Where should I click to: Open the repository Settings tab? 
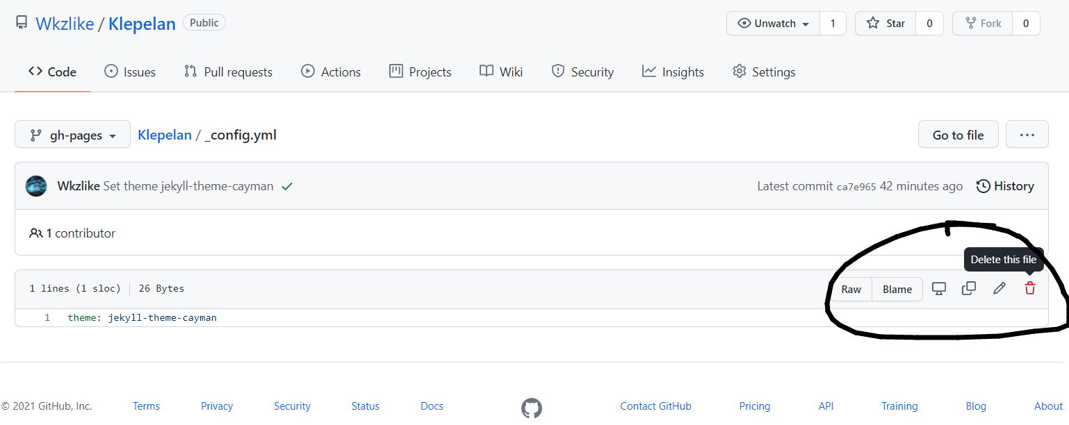(x=764, y=72)
